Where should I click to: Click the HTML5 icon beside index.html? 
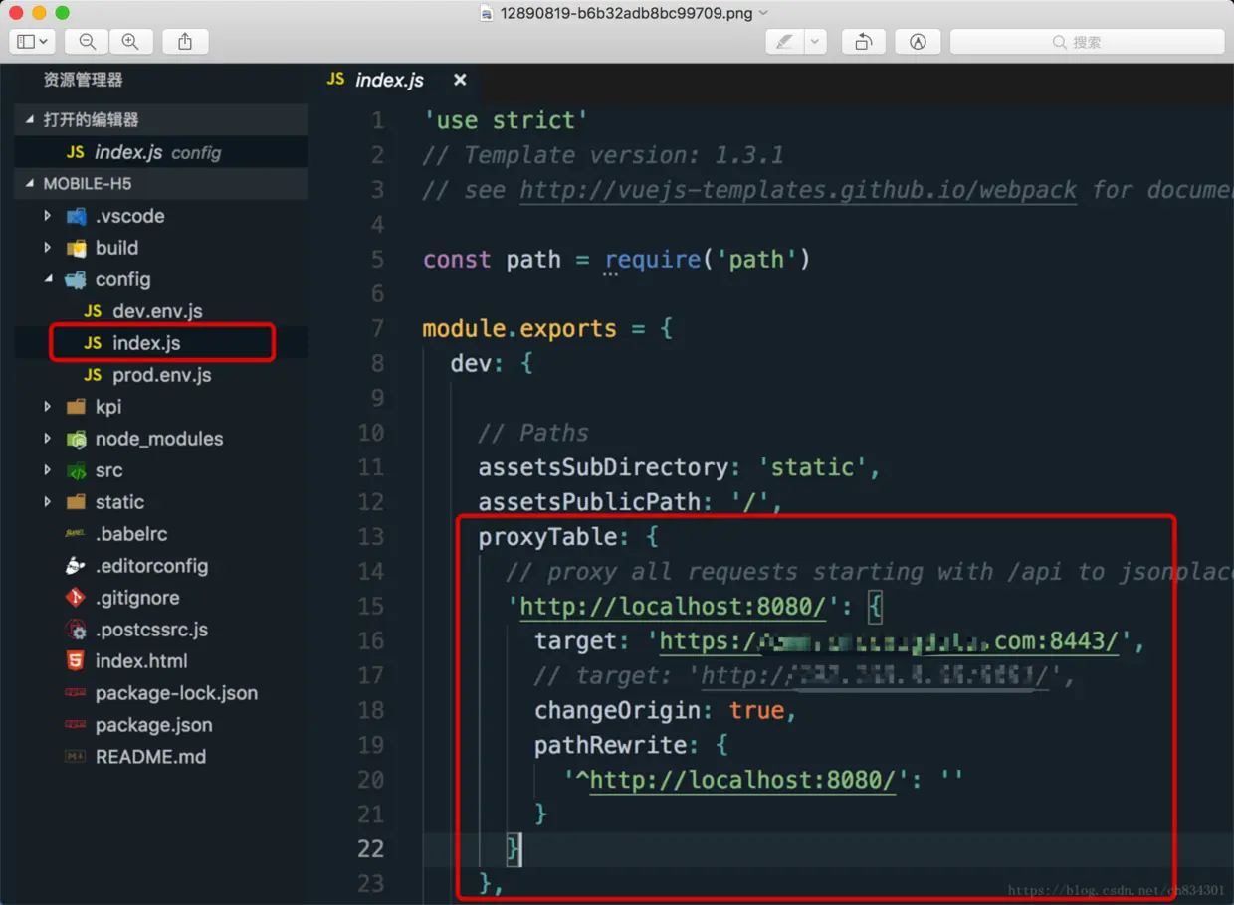coord(76,661)
